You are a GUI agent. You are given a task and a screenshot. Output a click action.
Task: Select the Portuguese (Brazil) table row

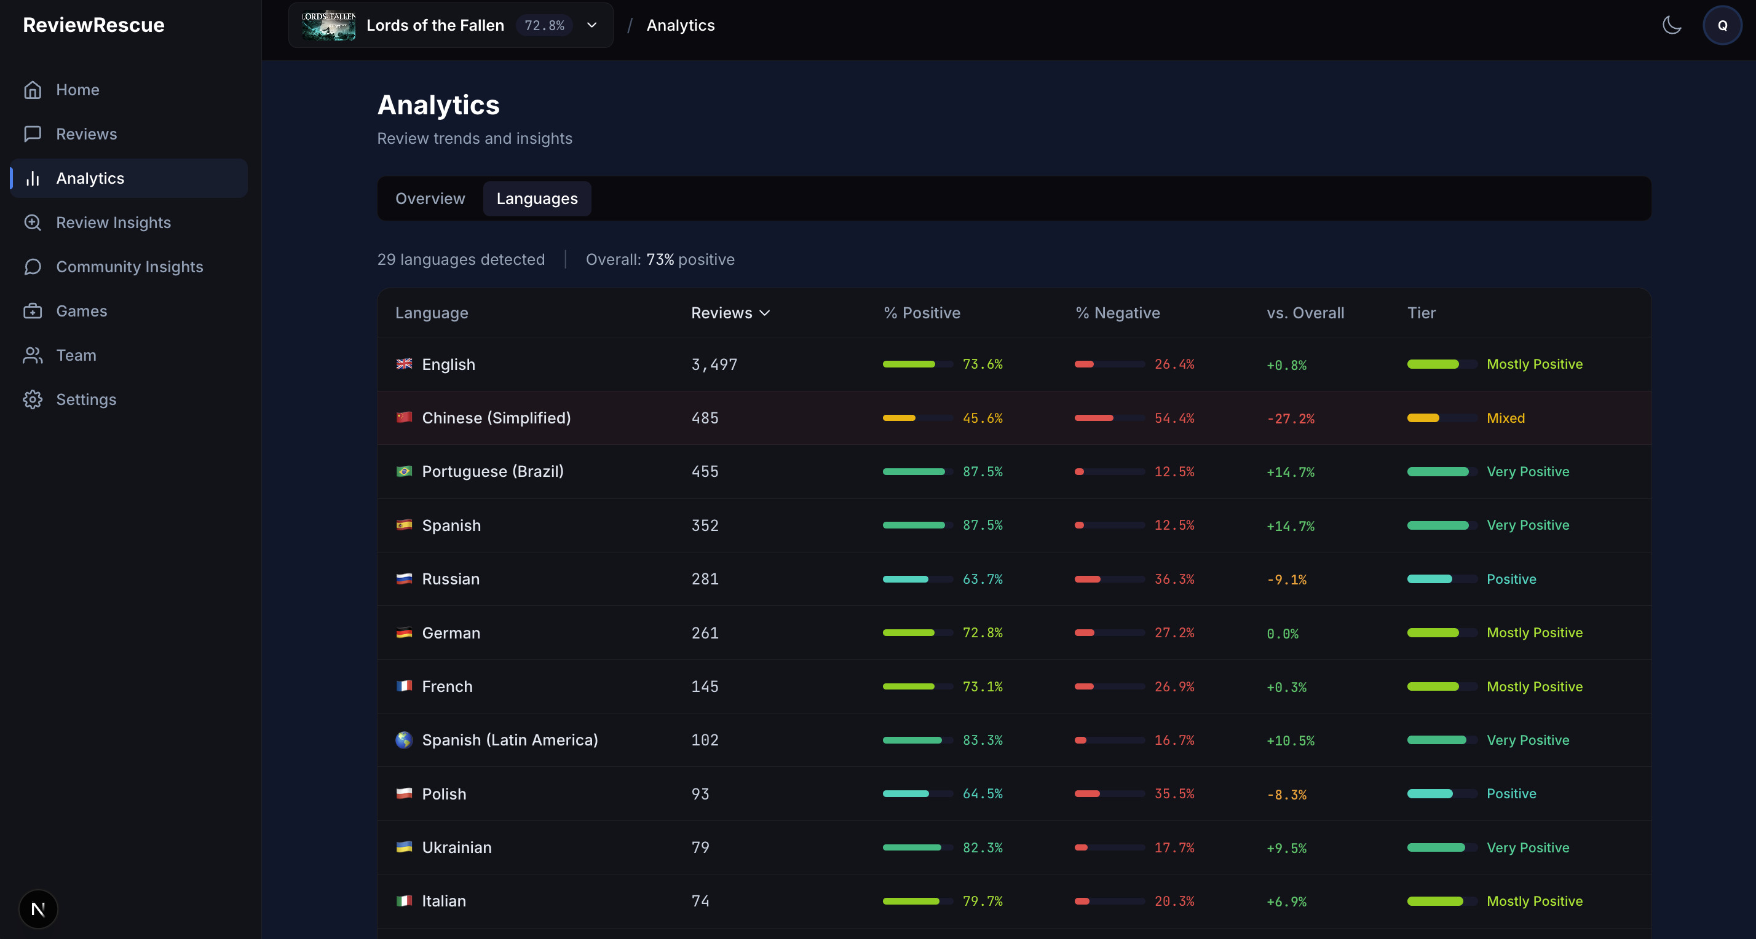(1014, 471)
